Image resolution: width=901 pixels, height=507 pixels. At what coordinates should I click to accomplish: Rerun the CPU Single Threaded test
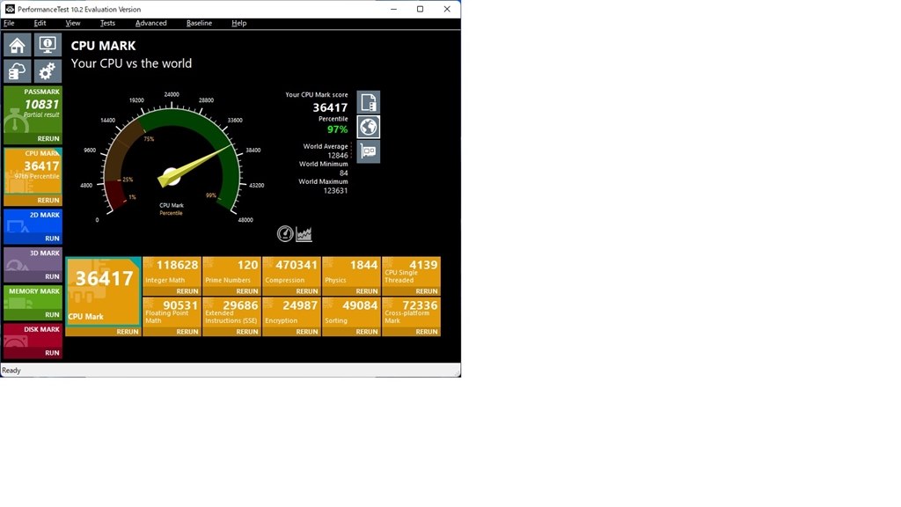coord(427,291)
